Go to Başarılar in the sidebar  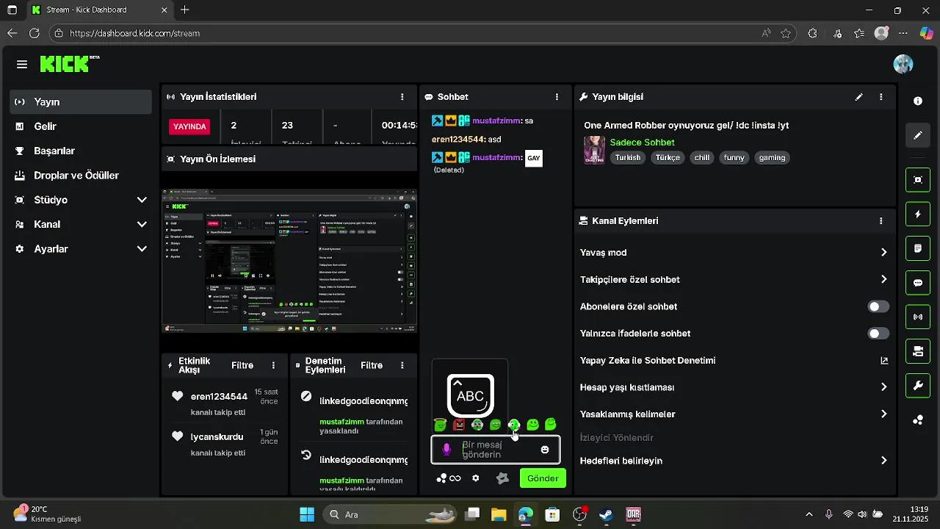tap(81, 151)
